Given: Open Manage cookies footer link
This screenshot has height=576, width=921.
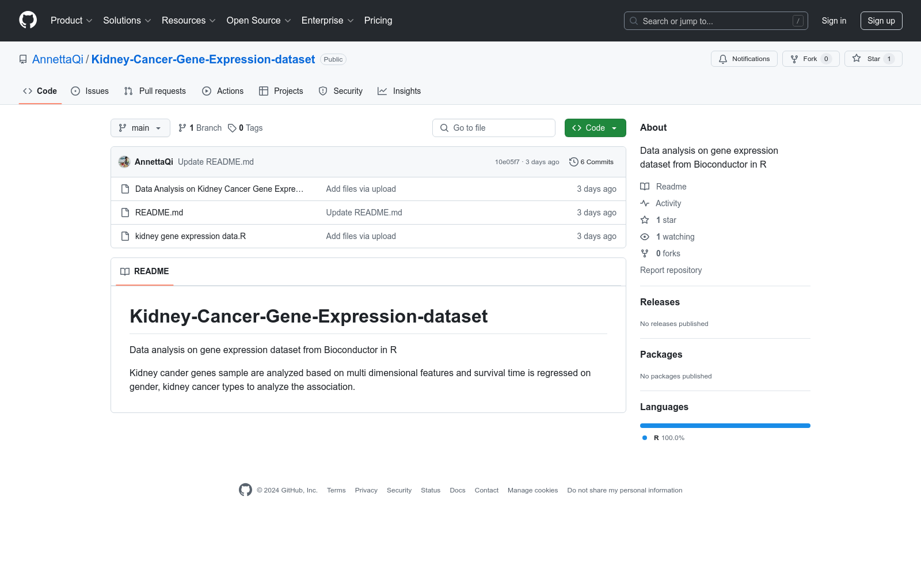Looking at the screenshot, I should [532, 490].
